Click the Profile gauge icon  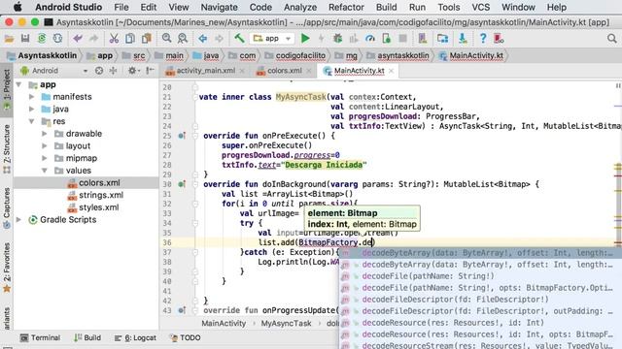point(370,39)
